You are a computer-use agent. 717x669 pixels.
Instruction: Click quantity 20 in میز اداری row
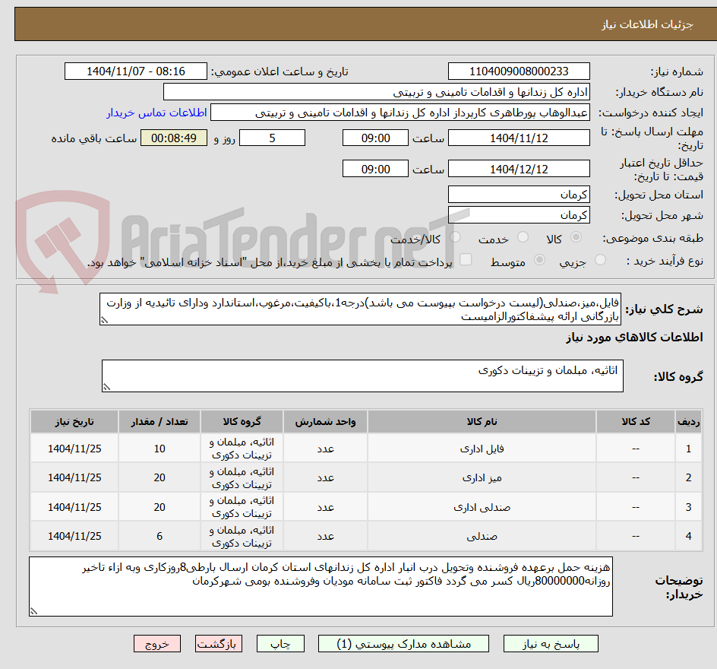click(160, 477)
